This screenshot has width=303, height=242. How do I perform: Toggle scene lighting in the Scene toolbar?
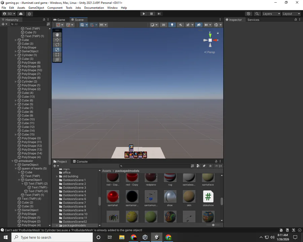pyautogui.click(x=172, y=25)
